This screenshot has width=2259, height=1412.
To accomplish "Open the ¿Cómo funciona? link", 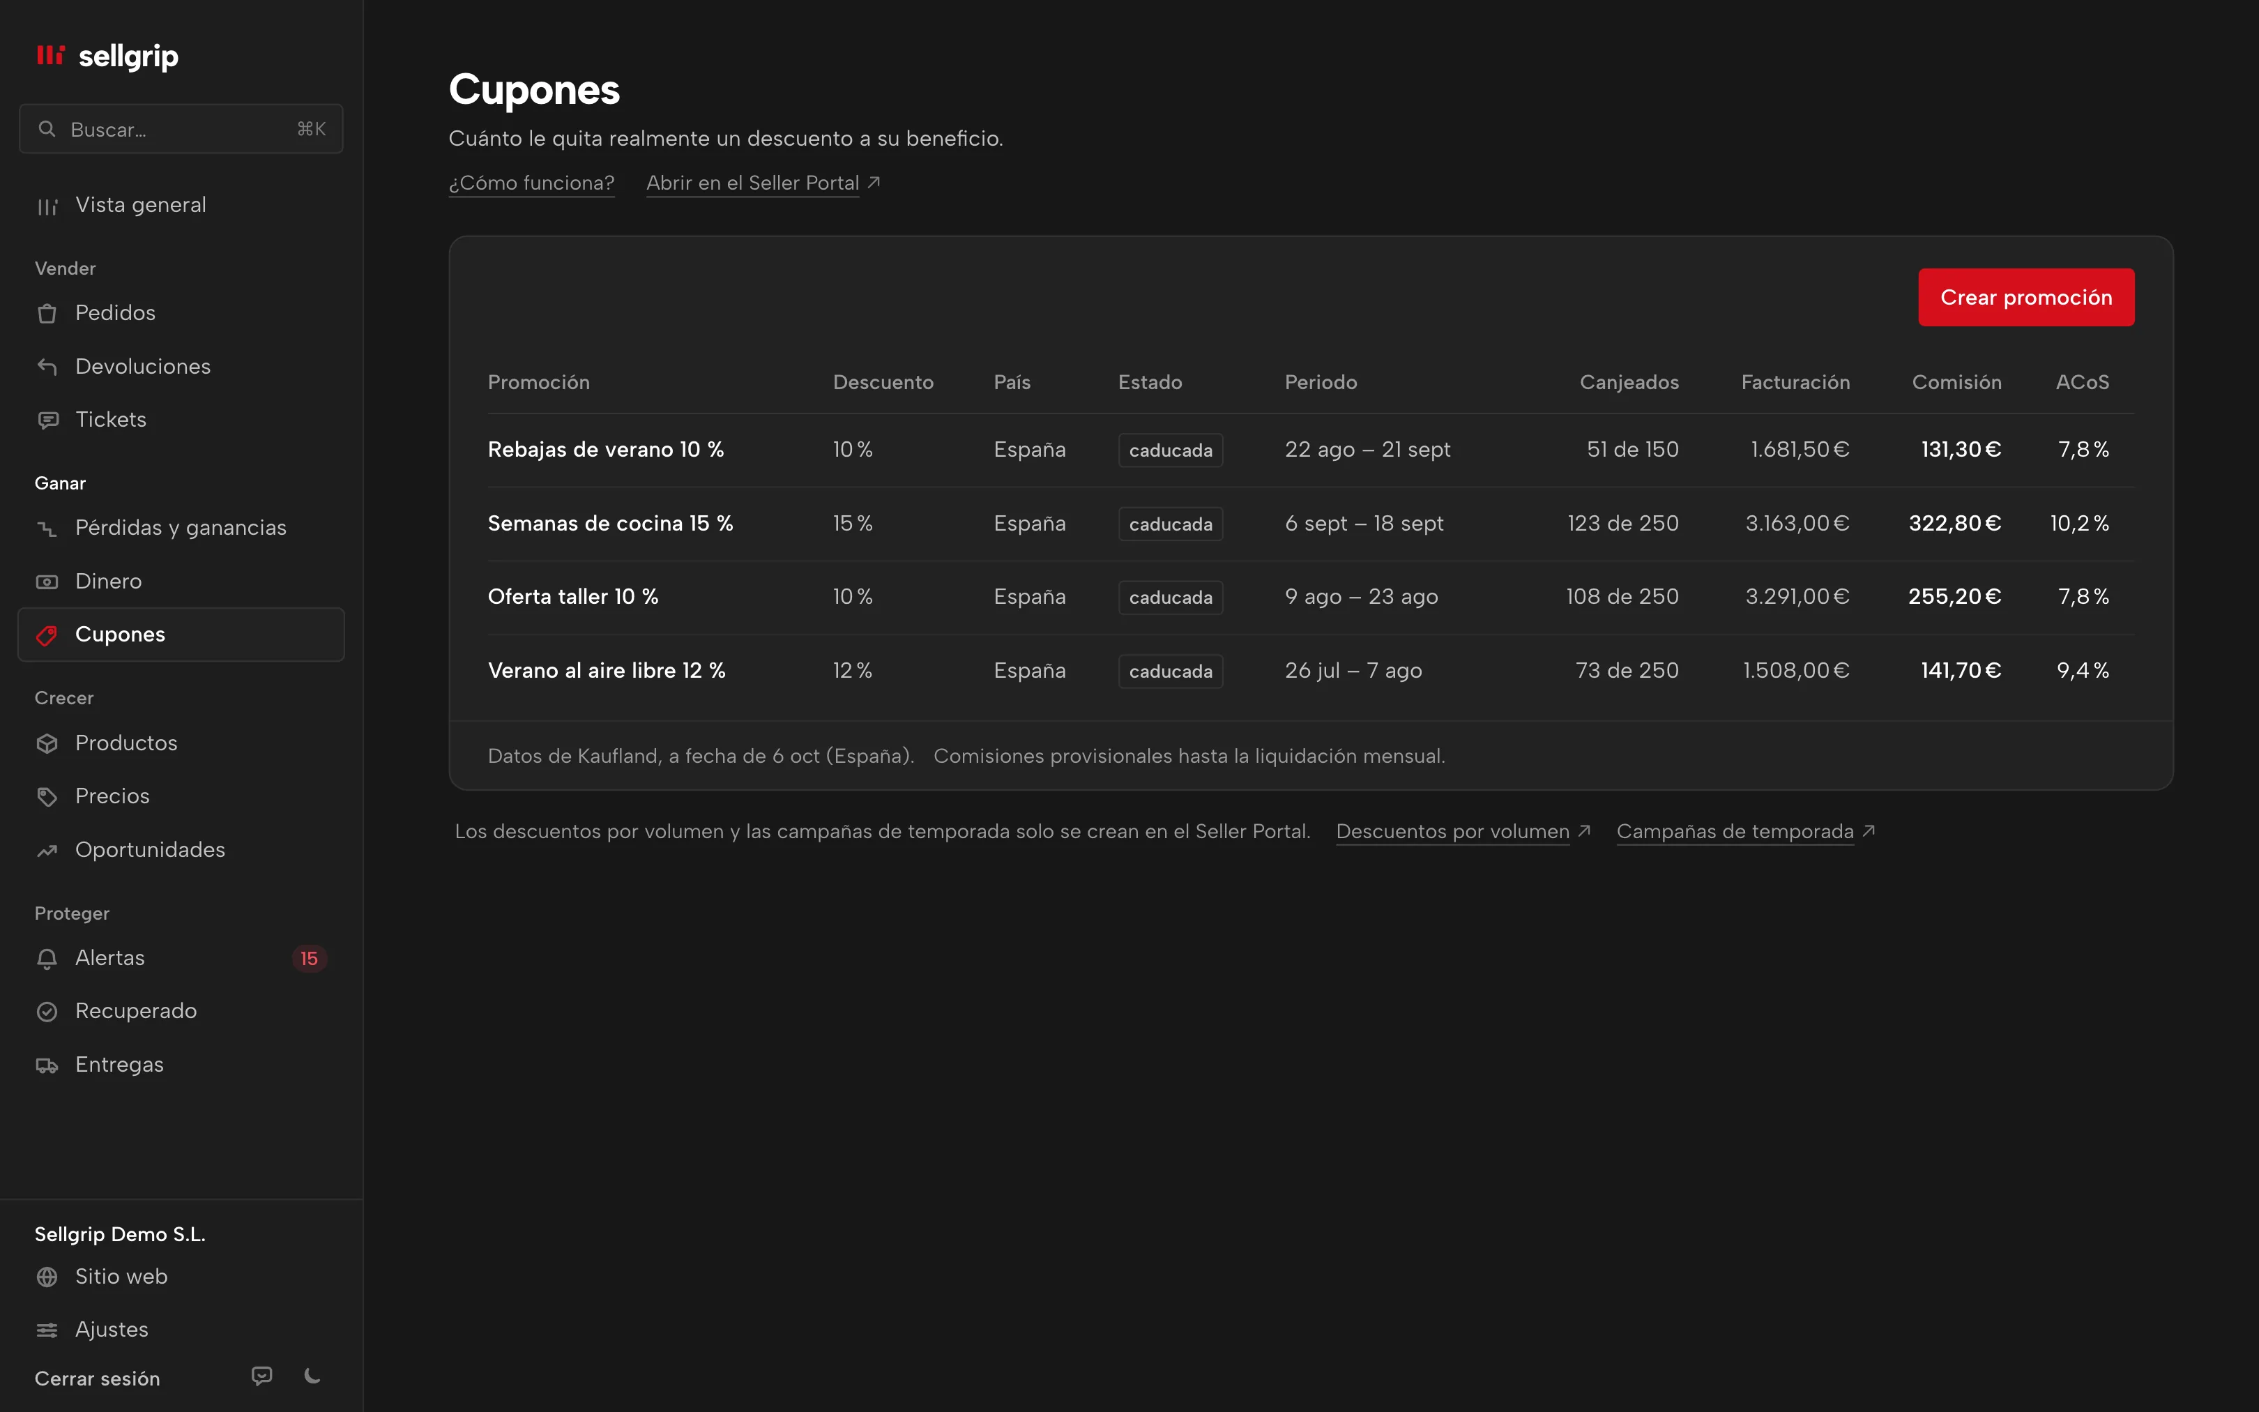I will [531, 183].
